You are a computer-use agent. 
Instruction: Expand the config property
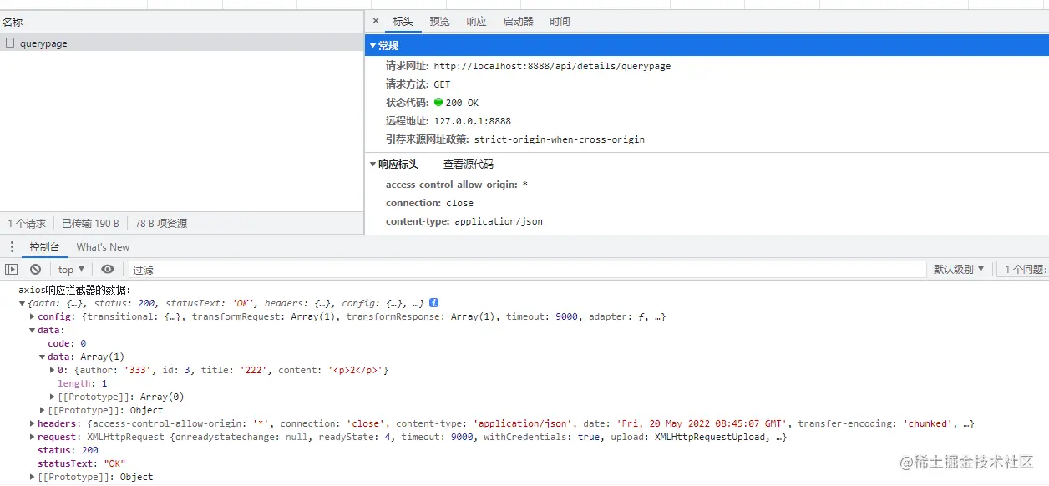pos(33,316)
